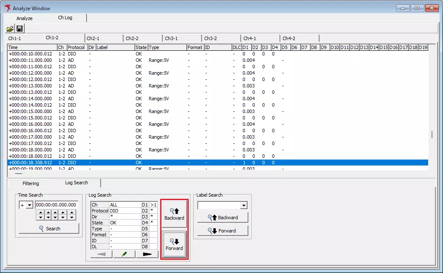Open the Time Search sign dropdown
Viewport: 443px width, 273px height.
click(29, 205)
